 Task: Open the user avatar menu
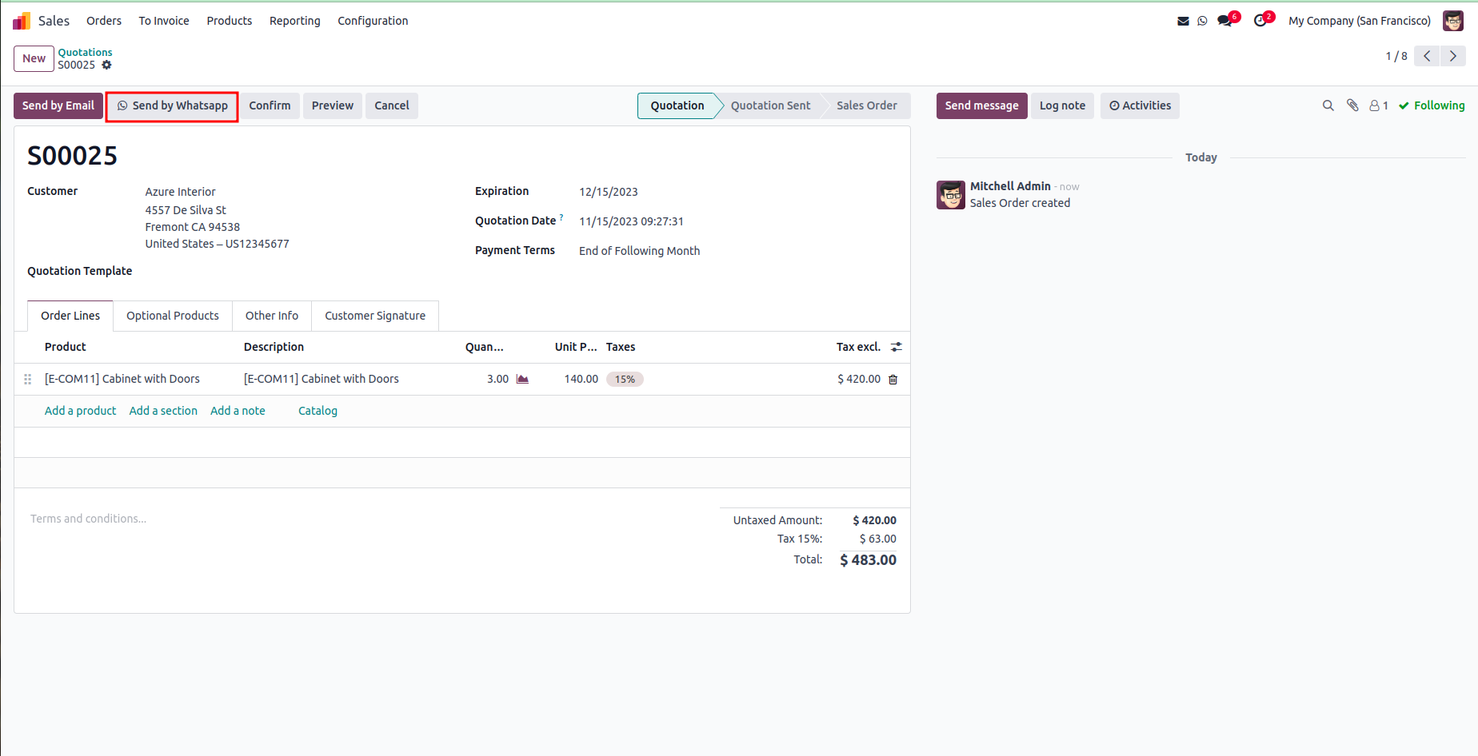(x=1453, y=21)
